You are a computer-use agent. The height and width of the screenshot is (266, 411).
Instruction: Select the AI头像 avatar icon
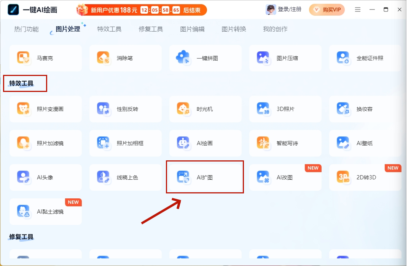click(23, 177)
